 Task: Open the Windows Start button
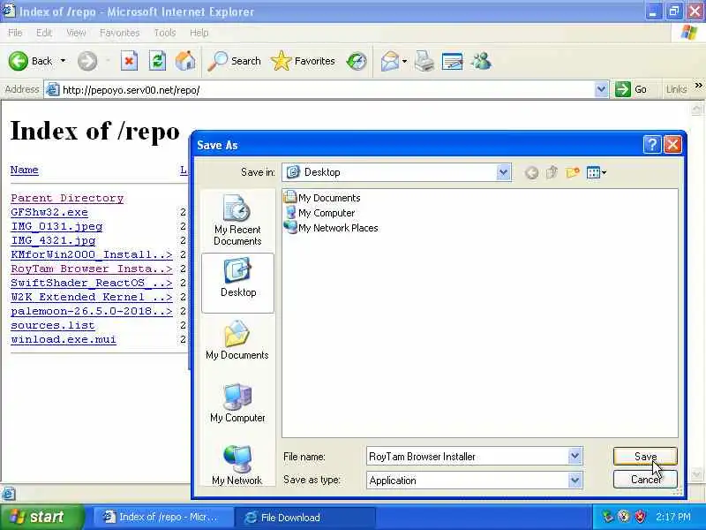[41, 517]
